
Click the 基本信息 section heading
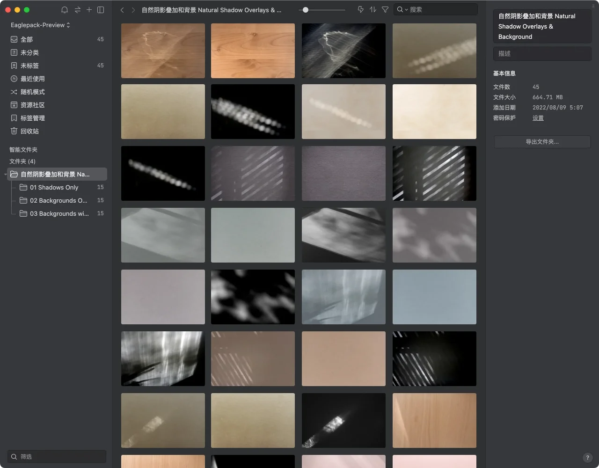[x=504, y=73]
